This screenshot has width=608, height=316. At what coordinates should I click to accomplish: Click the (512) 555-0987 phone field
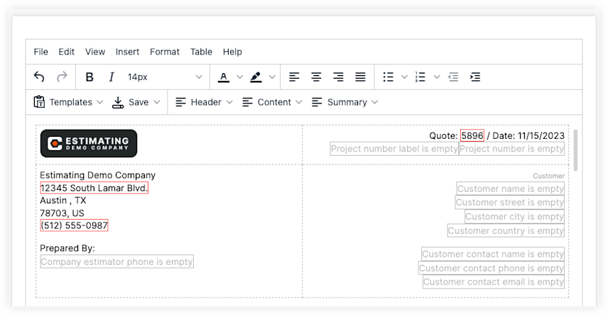74,225
